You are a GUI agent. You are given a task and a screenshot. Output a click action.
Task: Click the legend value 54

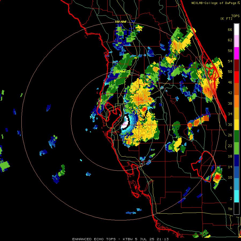(x=230, y=61)
